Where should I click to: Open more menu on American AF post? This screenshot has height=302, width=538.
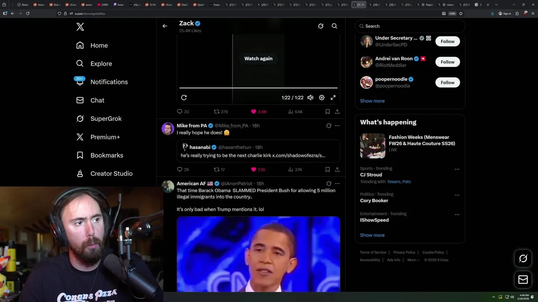pyautogui.click(x=337, y=183)
